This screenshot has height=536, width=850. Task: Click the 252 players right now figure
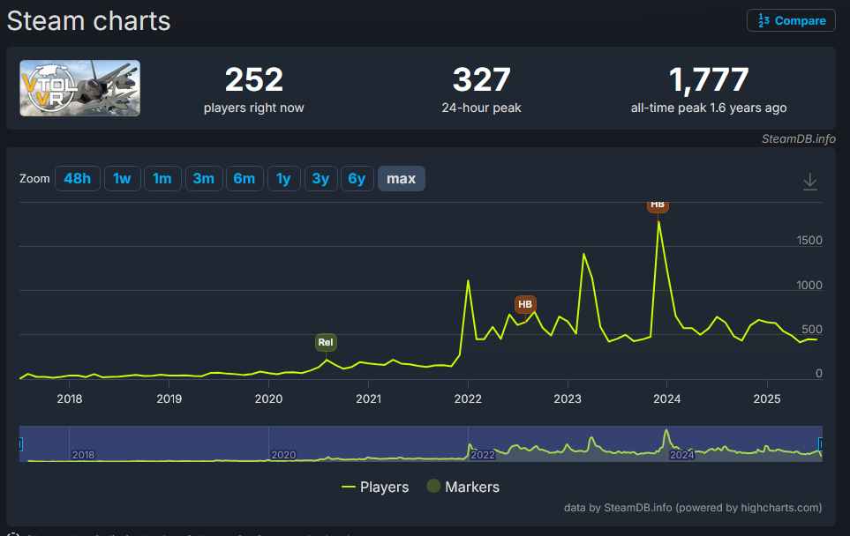click(x=253, y=79)
